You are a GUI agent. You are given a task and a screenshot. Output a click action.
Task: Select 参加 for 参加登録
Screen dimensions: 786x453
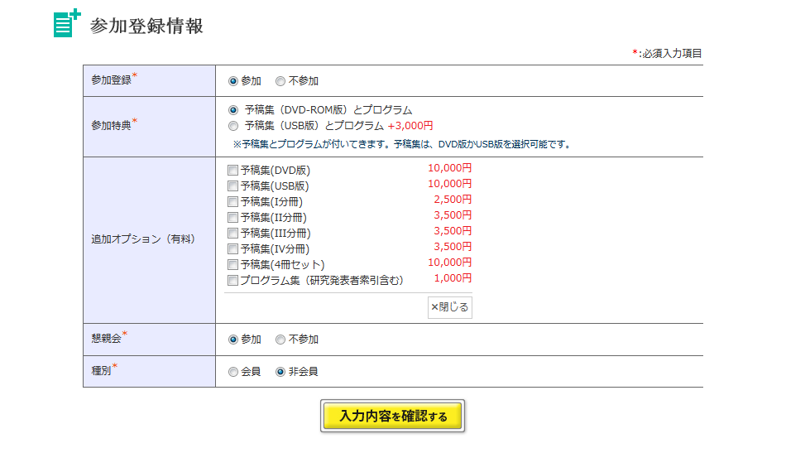coord(233,81)
